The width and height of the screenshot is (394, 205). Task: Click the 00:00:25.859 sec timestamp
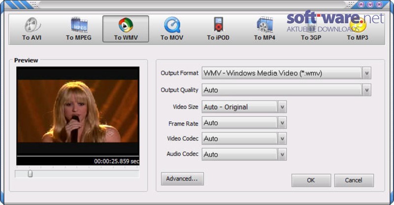117,161
